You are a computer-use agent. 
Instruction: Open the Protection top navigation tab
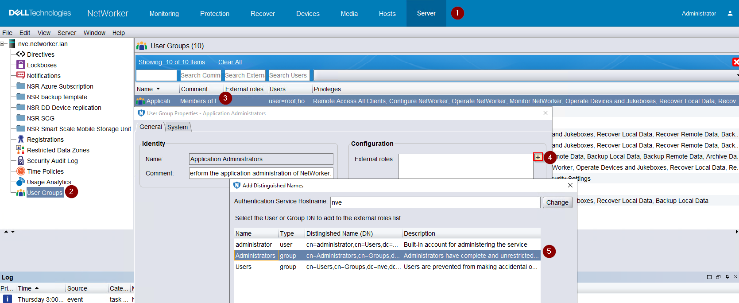coord(214,14)
